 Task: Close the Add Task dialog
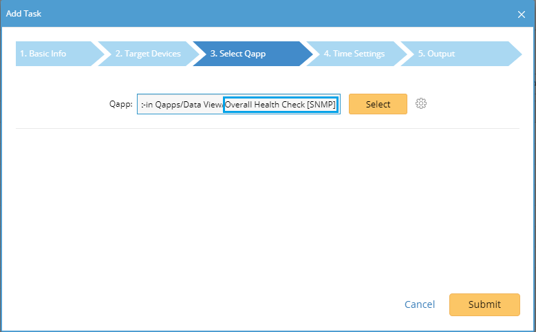pos(522,14)
